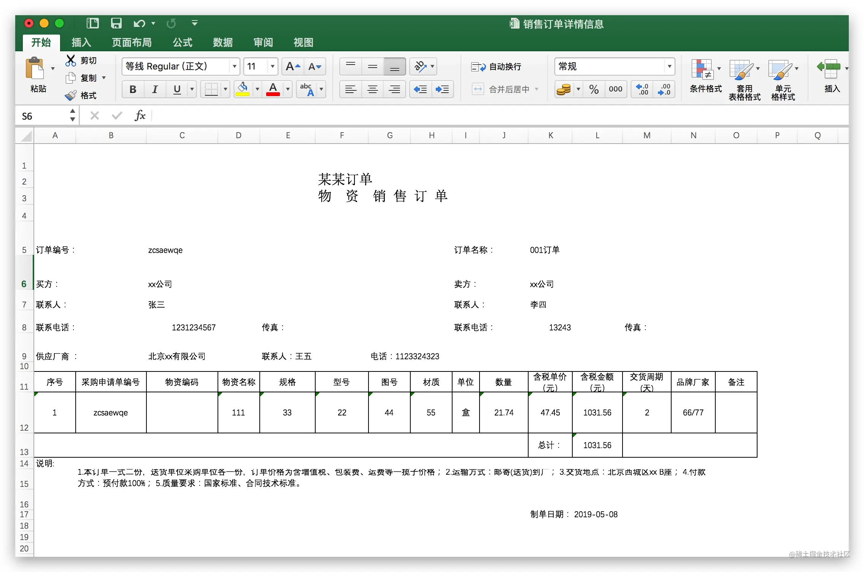Expand the number format 常规 dropdown
864x572 pixels.
coord(669,66)
